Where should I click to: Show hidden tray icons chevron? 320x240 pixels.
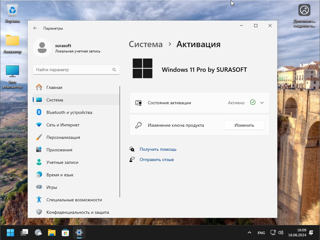click(249, 233)
